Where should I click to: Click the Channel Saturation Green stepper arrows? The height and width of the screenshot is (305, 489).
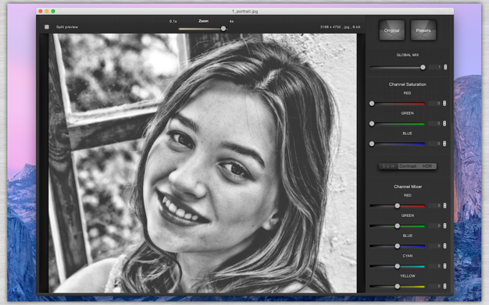point(444,123)
